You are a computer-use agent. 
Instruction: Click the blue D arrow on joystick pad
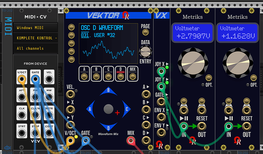(x=108, y=127)
